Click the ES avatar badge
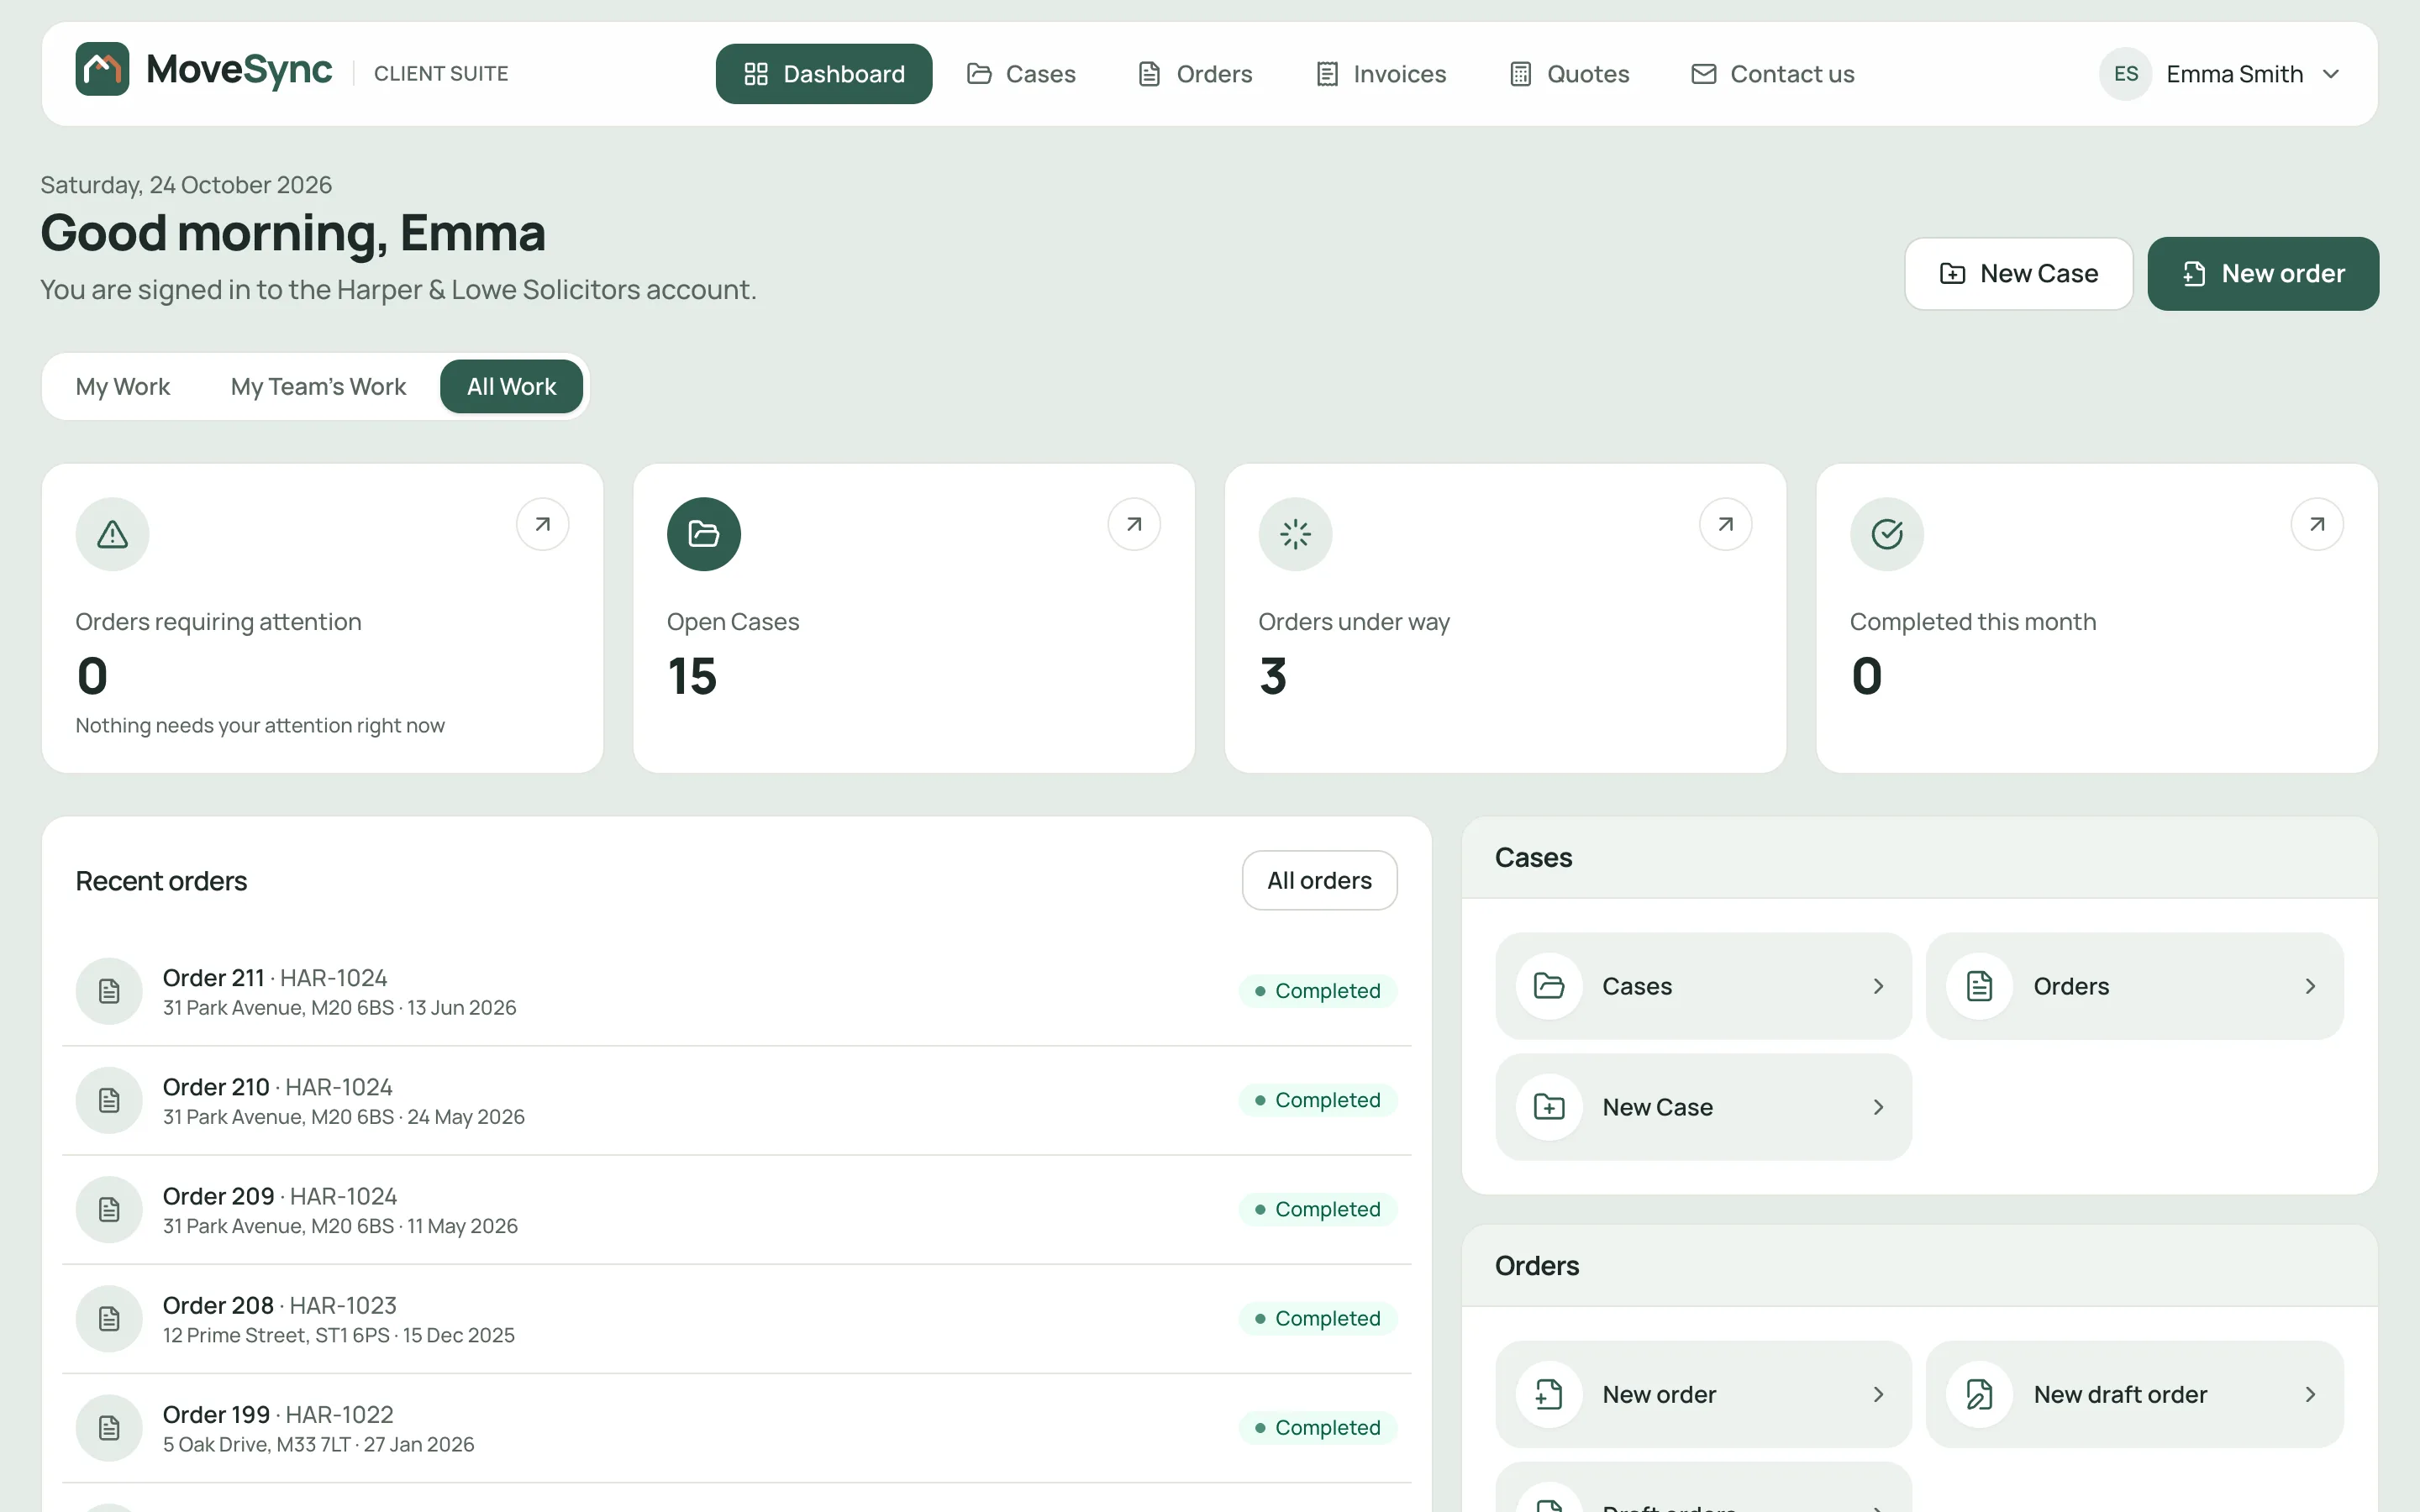 tap(2125, 74)
